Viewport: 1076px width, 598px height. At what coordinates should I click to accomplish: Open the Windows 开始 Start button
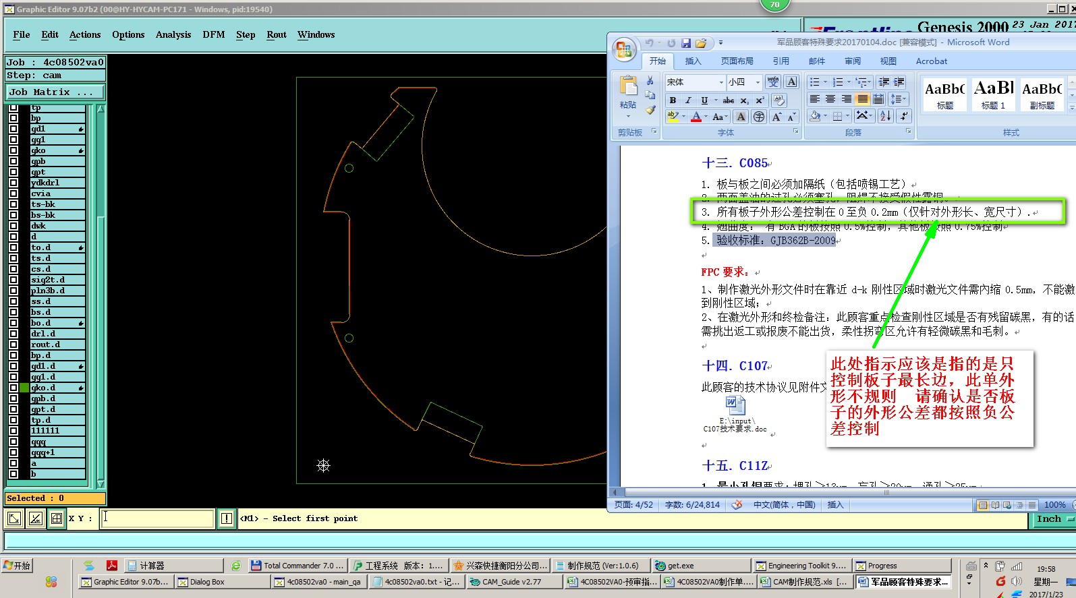pos(18,566)
